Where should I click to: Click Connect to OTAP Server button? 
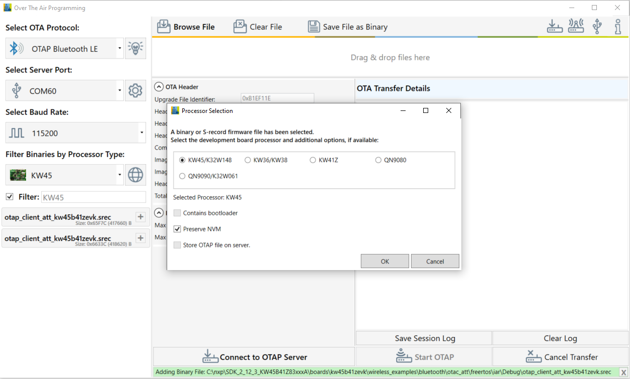tap(254, 357)
